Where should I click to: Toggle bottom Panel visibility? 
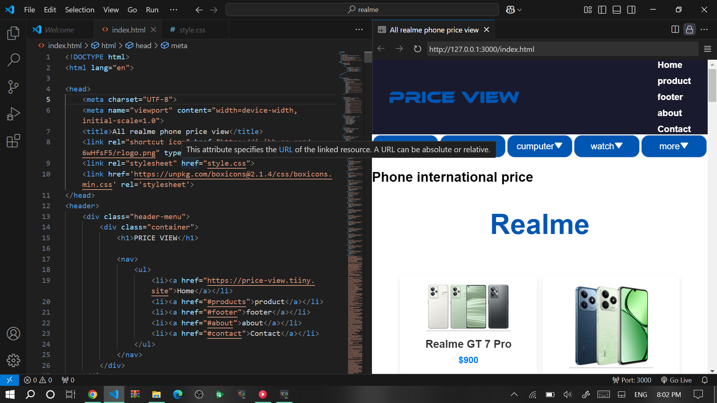[x=617, y=10]
